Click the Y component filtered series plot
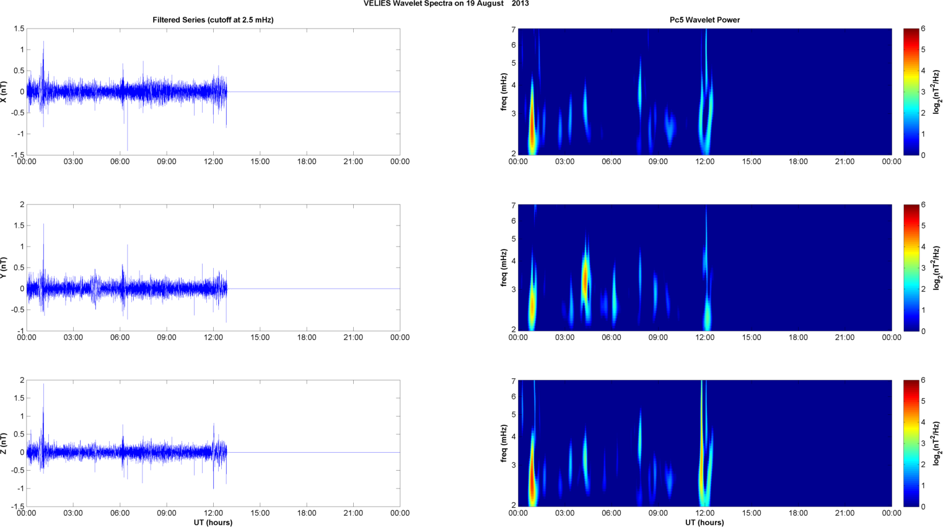 click(x=213, y=268)
